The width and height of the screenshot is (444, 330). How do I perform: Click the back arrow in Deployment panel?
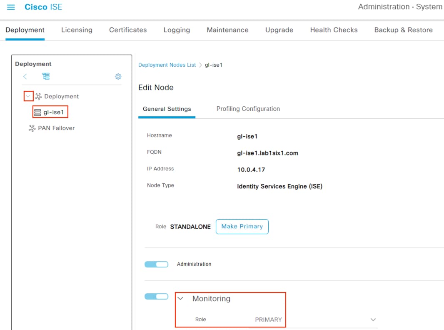25,76
